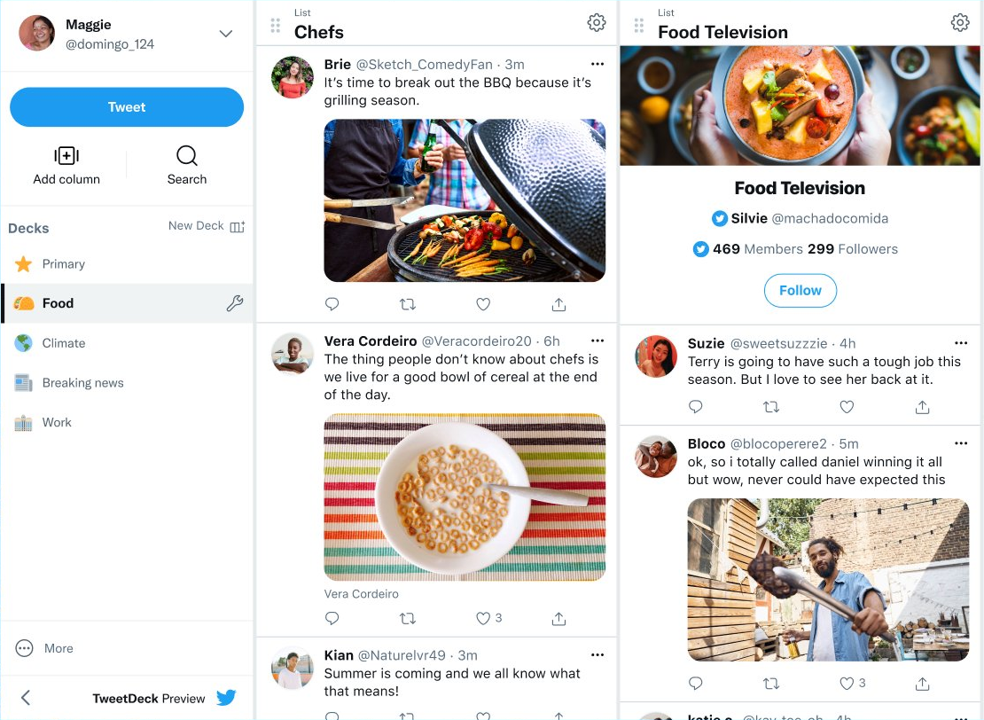The image size is (984, 720).
Task: Reply to Brie's BBQ tweet
Action: (332, 303)
